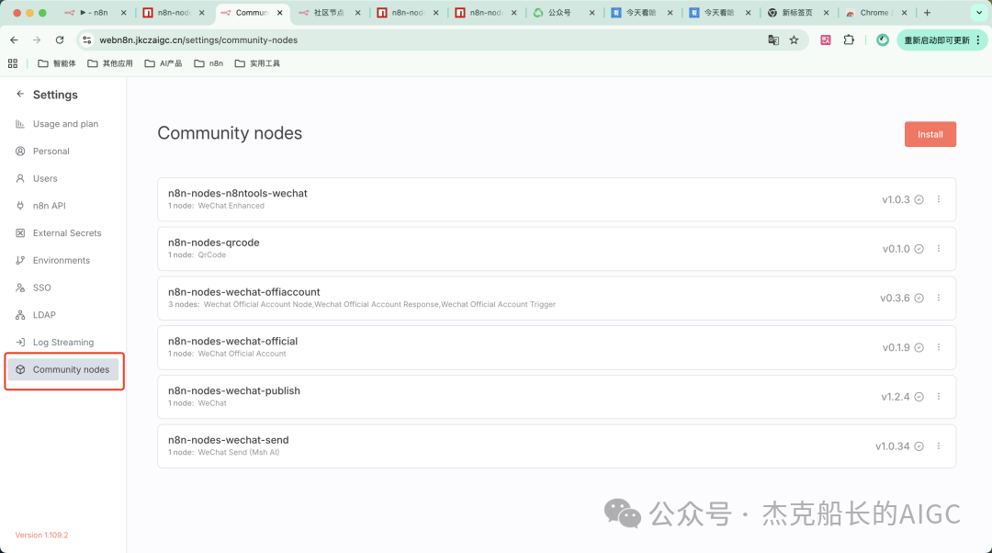The height and width of the screenshot is (553, 992).
Task: Click Environments git-branch icon
Action: coord(20,260)
